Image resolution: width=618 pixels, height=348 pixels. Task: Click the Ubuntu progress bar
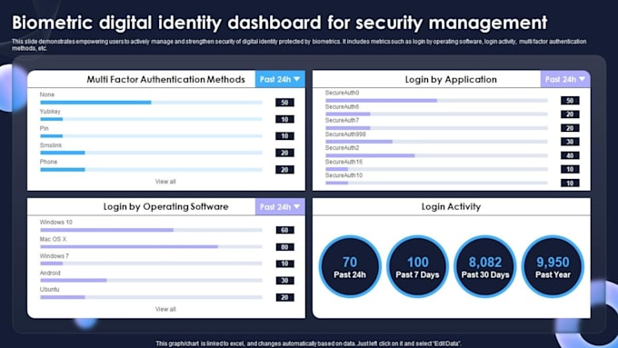click(x=152, y=297)
